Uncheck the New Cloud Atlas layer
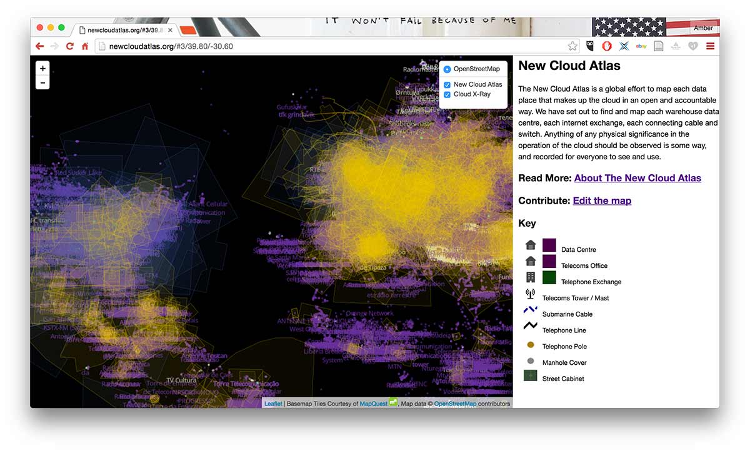This screenshot has width=750, height=451. tap(447, 85)
